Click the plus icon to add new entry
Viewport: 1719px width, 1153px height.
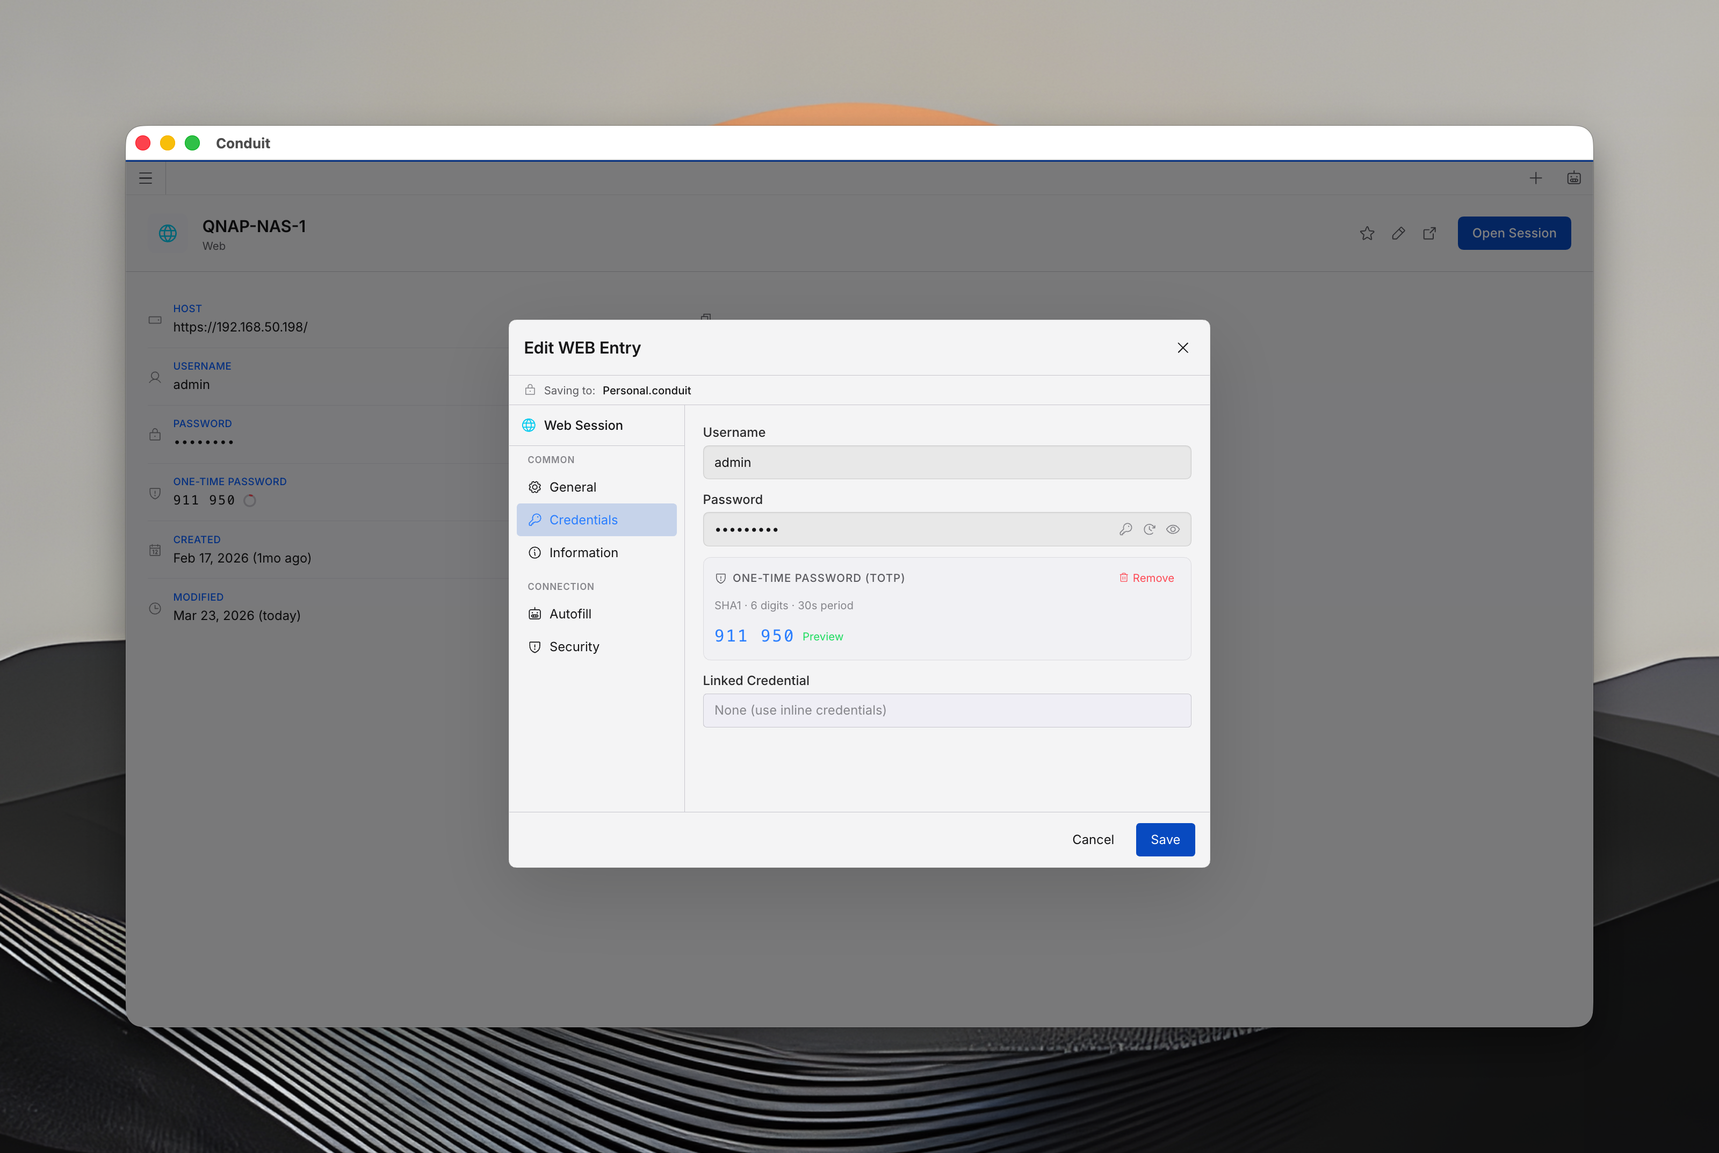coord(1536,178)
